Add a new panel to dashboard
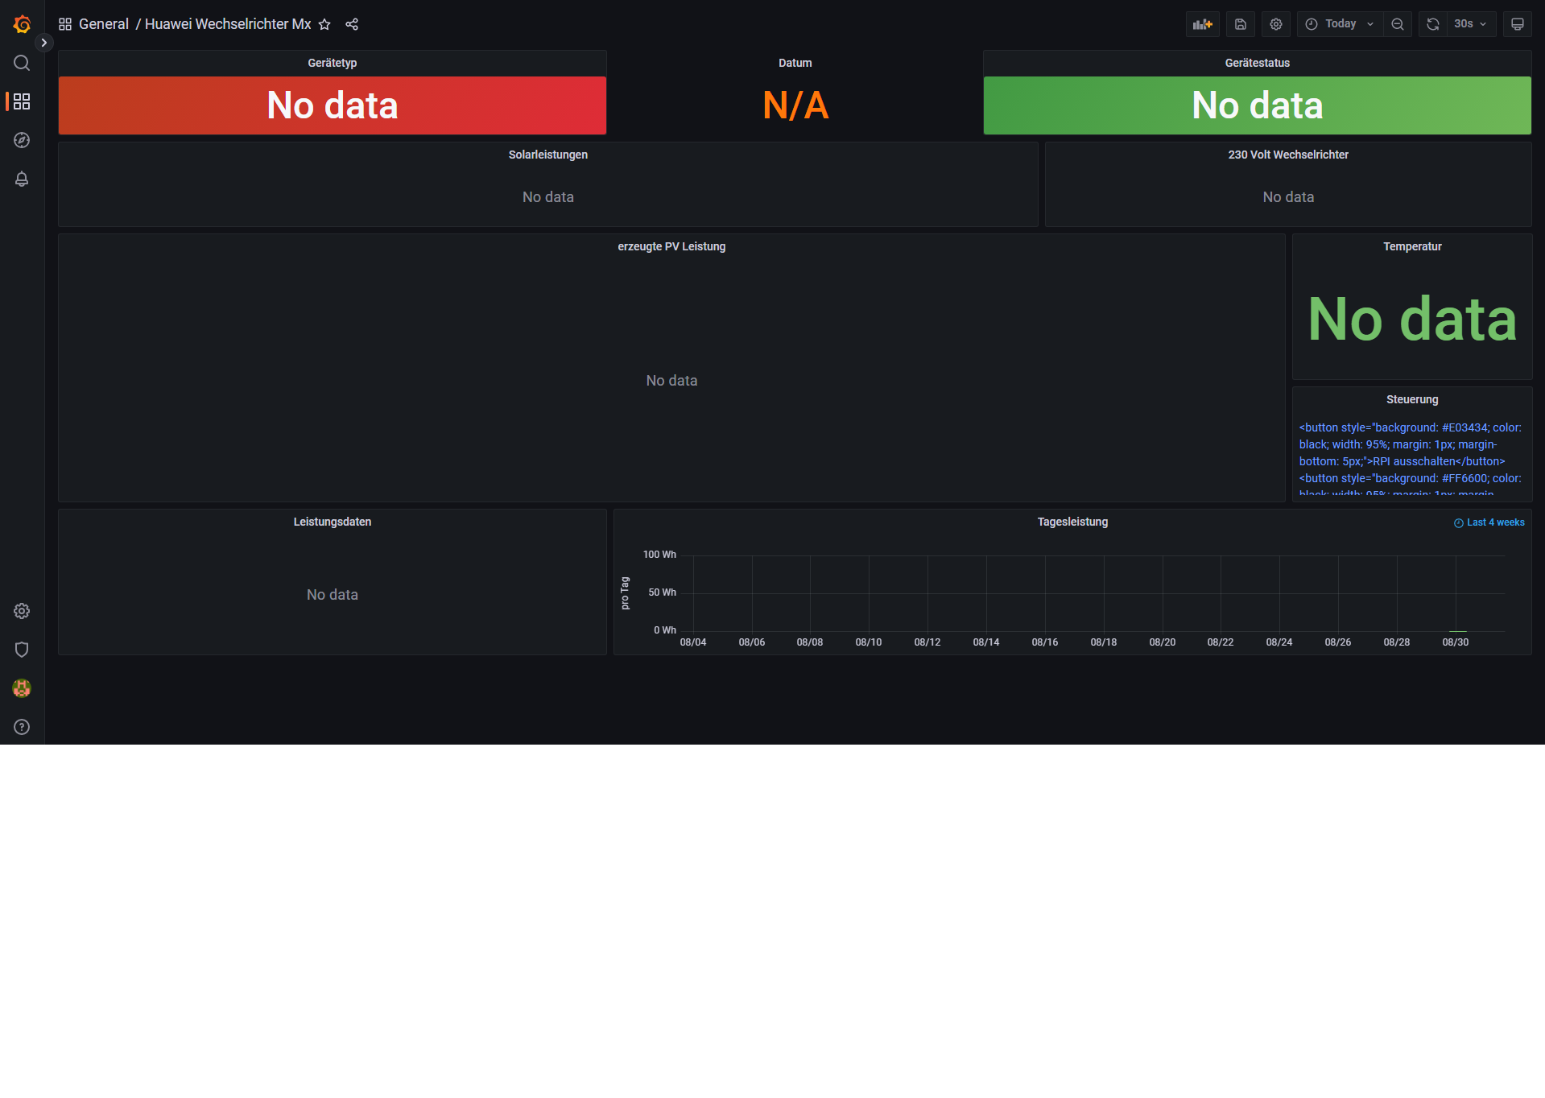 point(1203,24)
